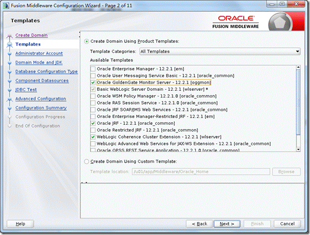
Task: Check Oracle Enterprise Manager - 12.2.1 [em]
Action: tap(93, 69)
